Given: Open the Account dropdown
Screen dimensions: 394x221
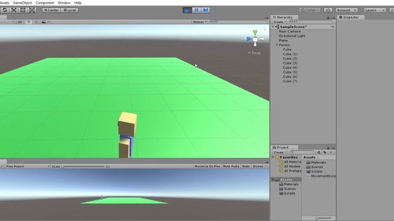Looking at the screenshot, I should (x=347, y=10).
